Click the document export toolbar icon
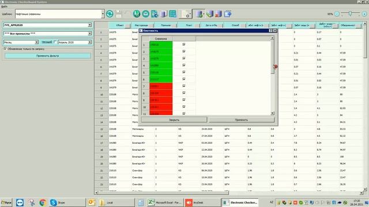369x207 pixels. click(155, 14)
